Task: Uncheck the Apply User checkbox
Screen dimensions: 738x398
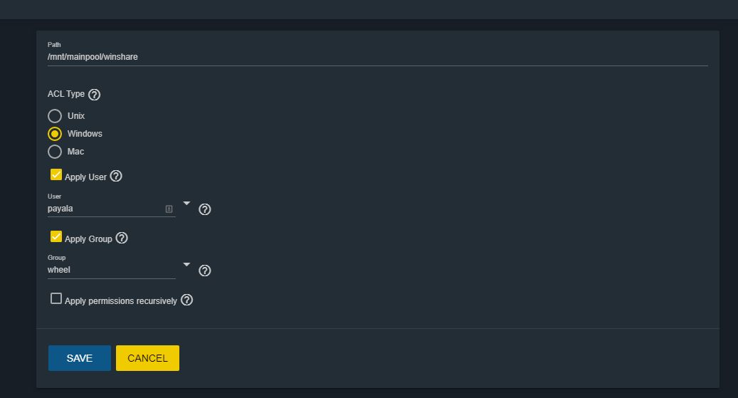Action: (56, 174)
